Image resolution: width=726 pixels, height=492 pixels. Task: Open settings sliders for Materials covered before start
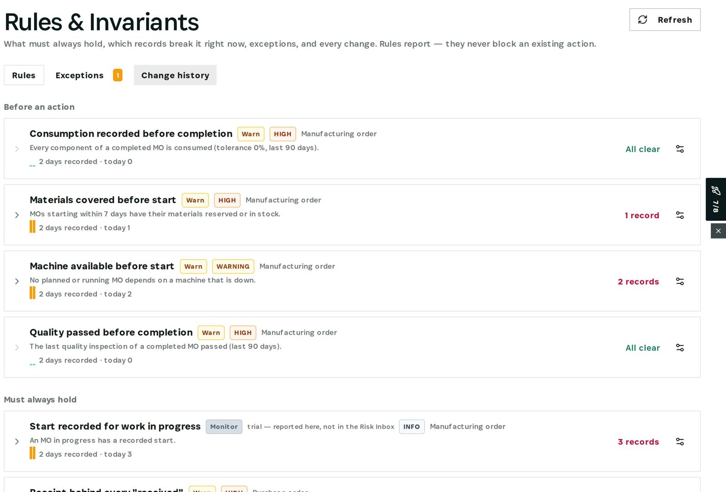680,215
